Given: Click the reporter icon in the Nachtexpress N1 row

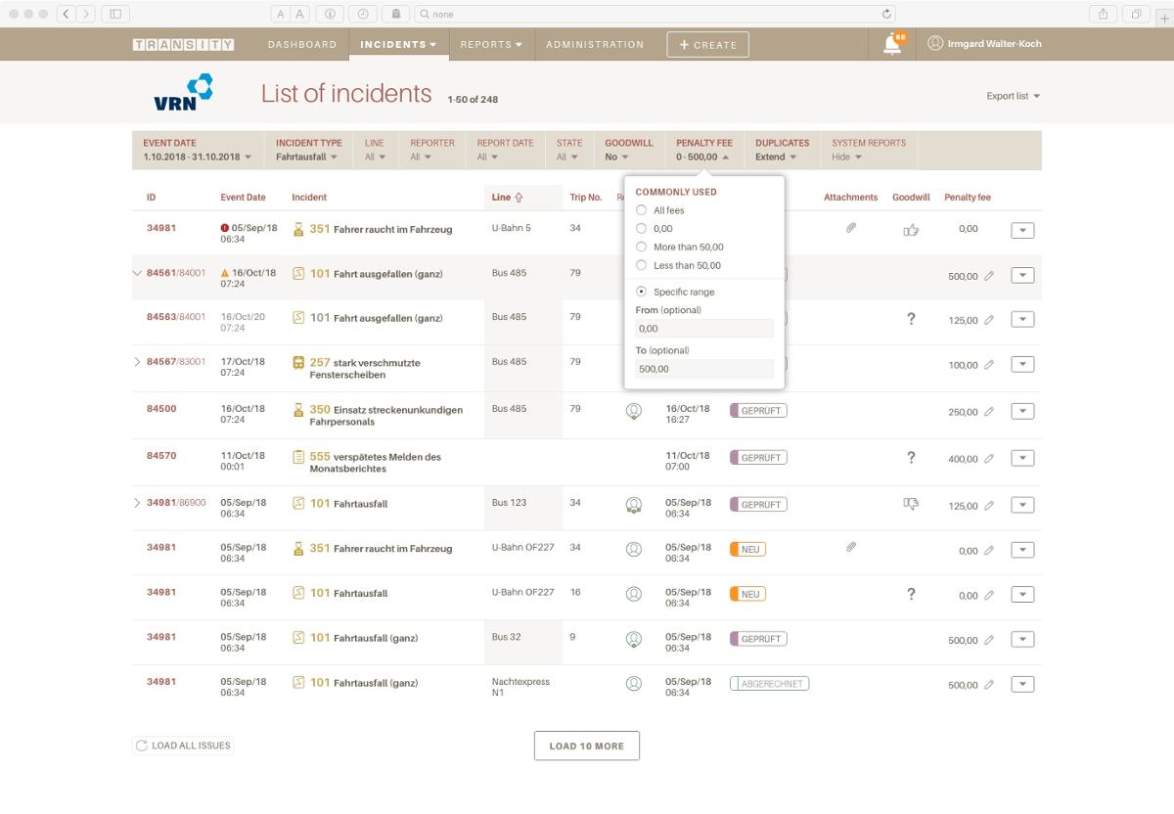Looking at the screenshot, I should click(633, 683).
